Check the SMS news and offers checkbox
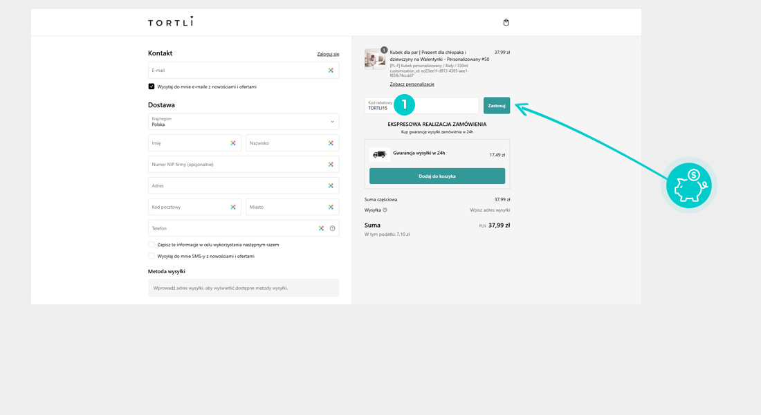 coord(152,256)
